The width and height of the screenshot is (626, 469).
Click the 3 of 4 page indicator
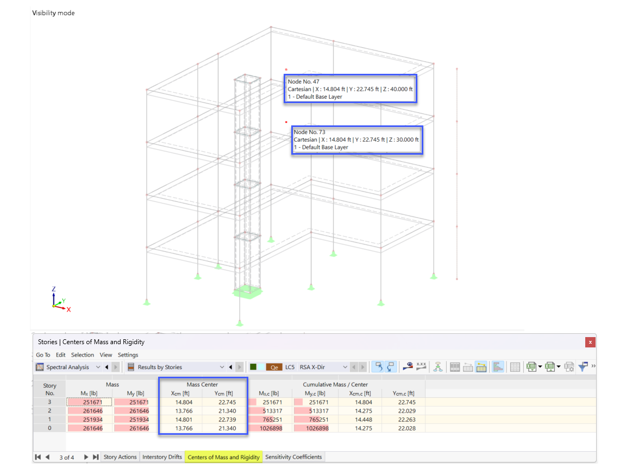(67, 458)
